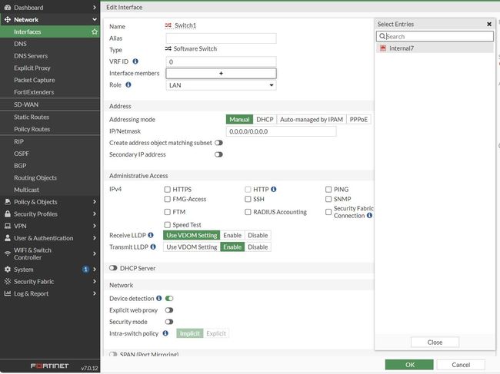Check the HTTPS administrative access box

tap(168, 190)
